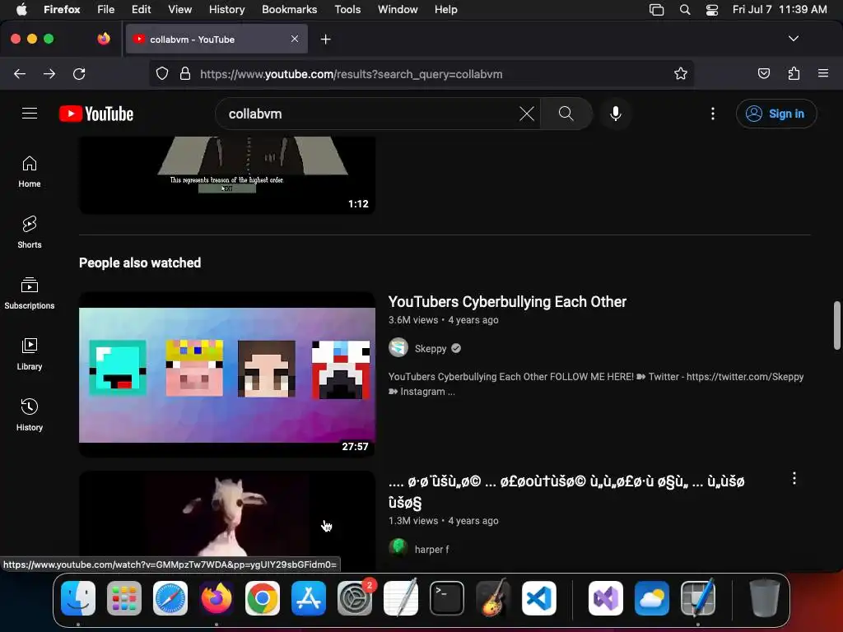Image resolution: width=843 pixels, height=632 pixels.
Task: Go back with Firefox back arrow
Action: coord(20,73)
